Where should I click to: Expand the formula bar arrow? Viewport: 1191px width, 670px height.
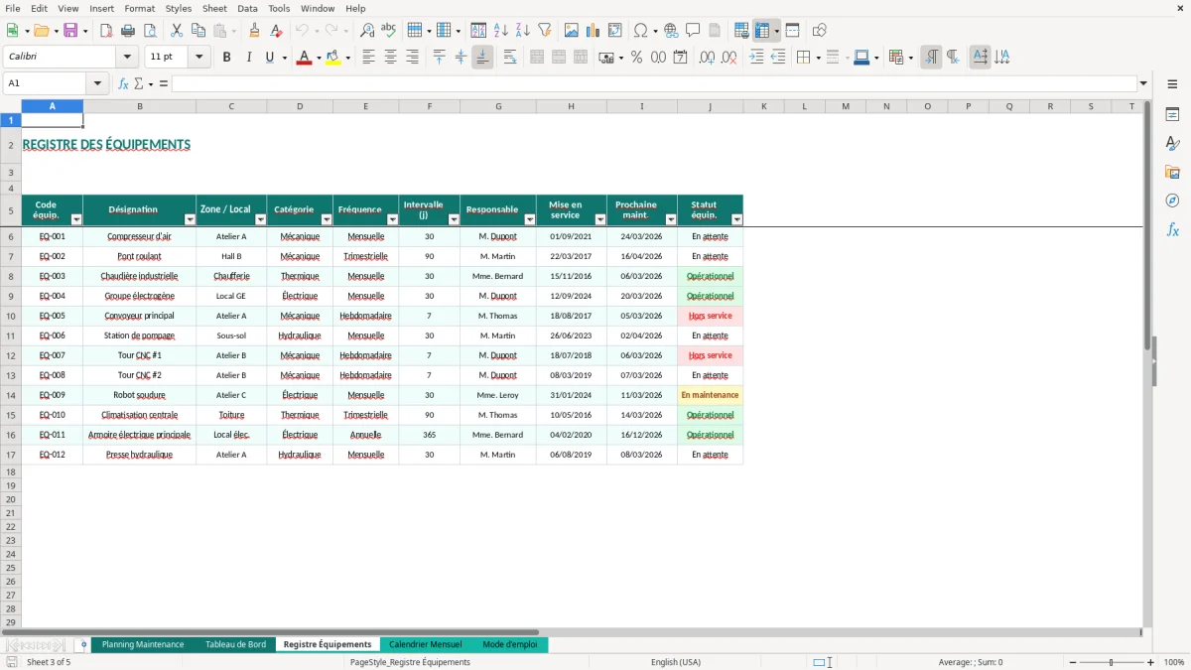[1143, 83]
